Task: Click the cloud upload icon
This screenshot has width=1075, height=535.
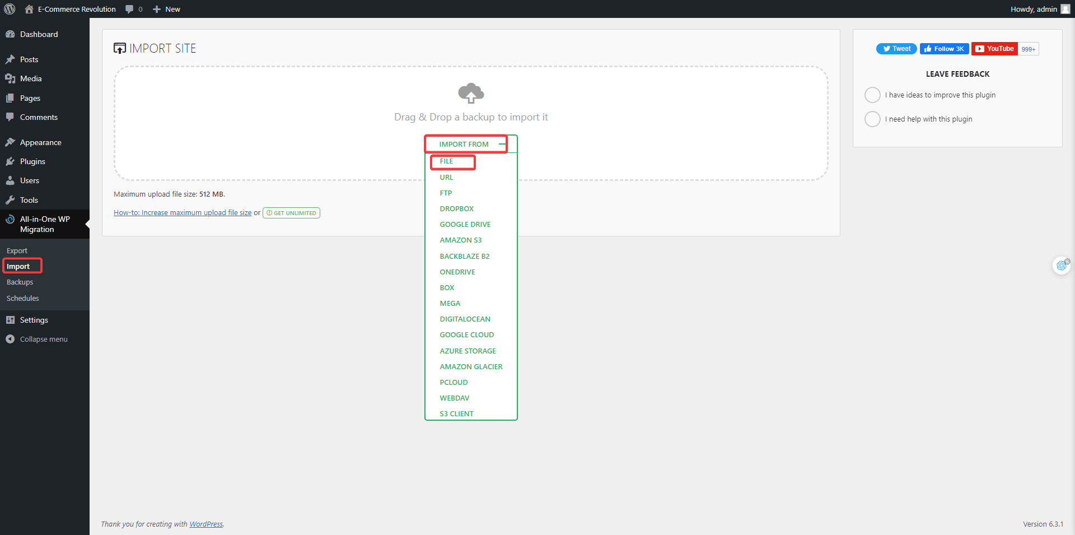Action: coord(471,93)
